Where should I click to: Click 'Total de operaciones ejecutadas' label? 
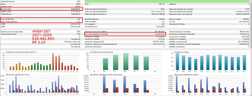(12, 32)
